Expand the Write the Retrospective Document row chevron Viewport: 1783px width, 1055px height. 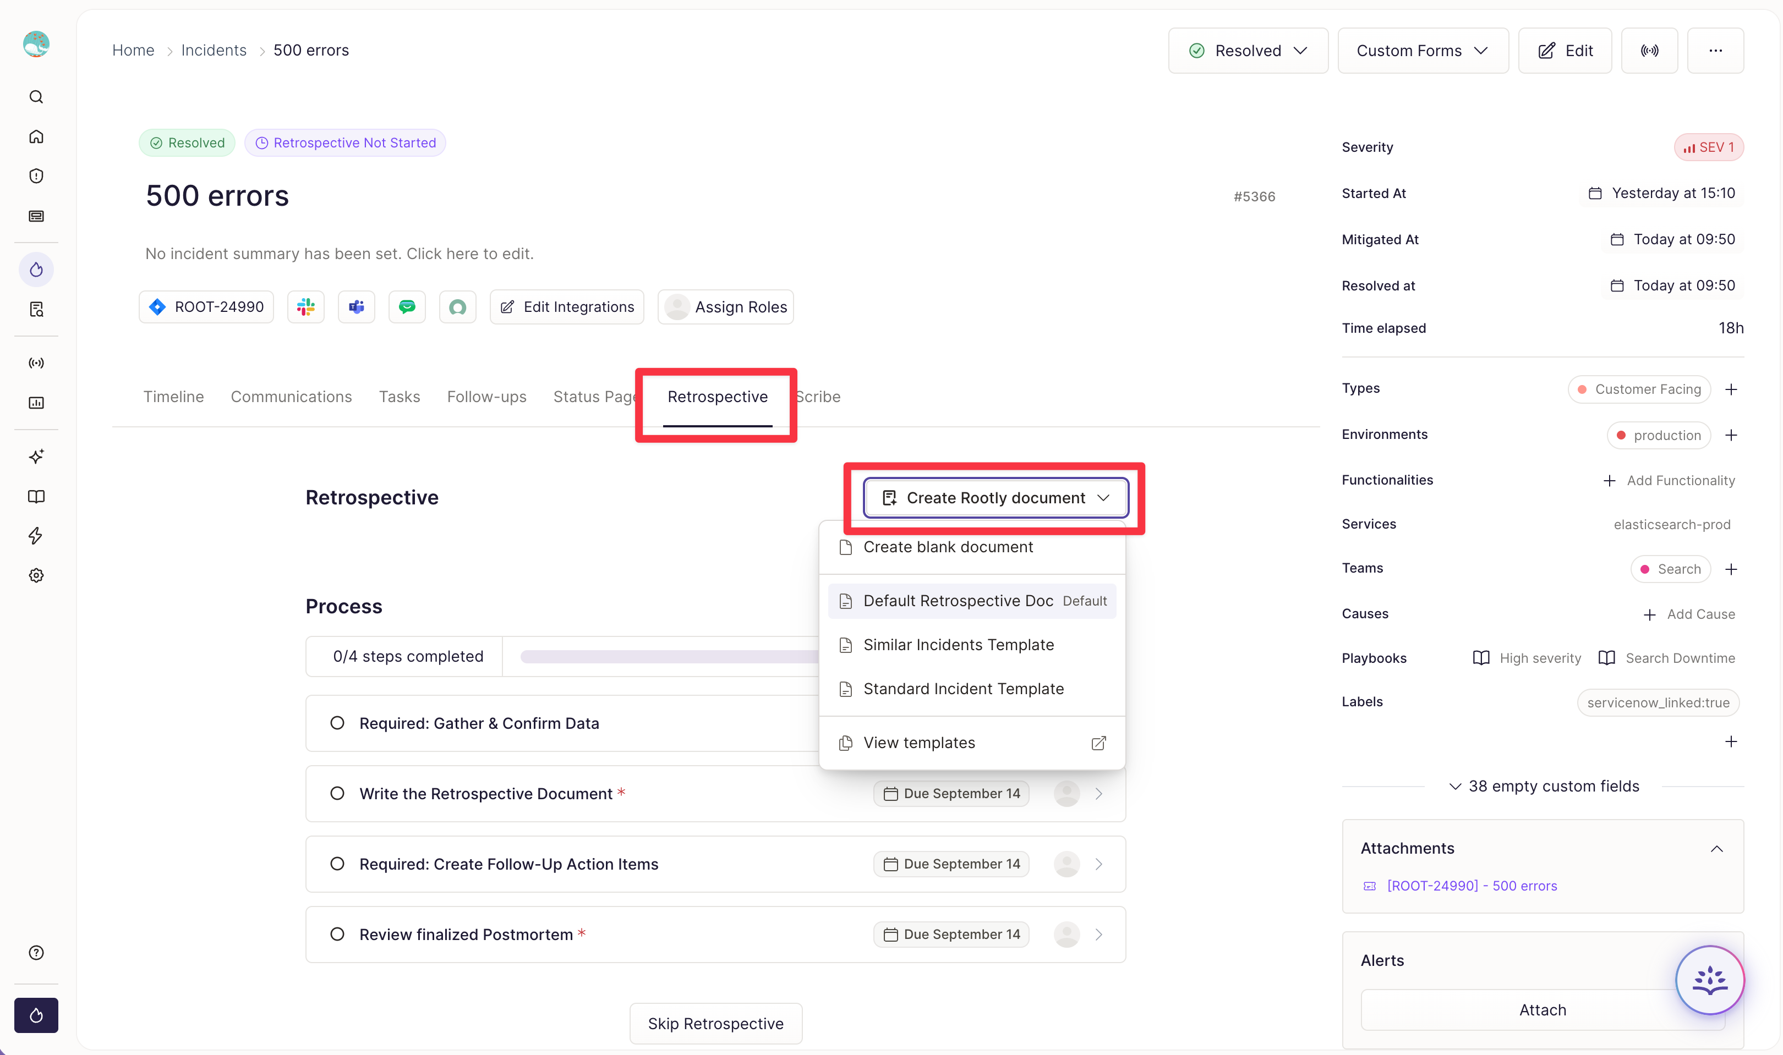click(x=1099, y=793)
